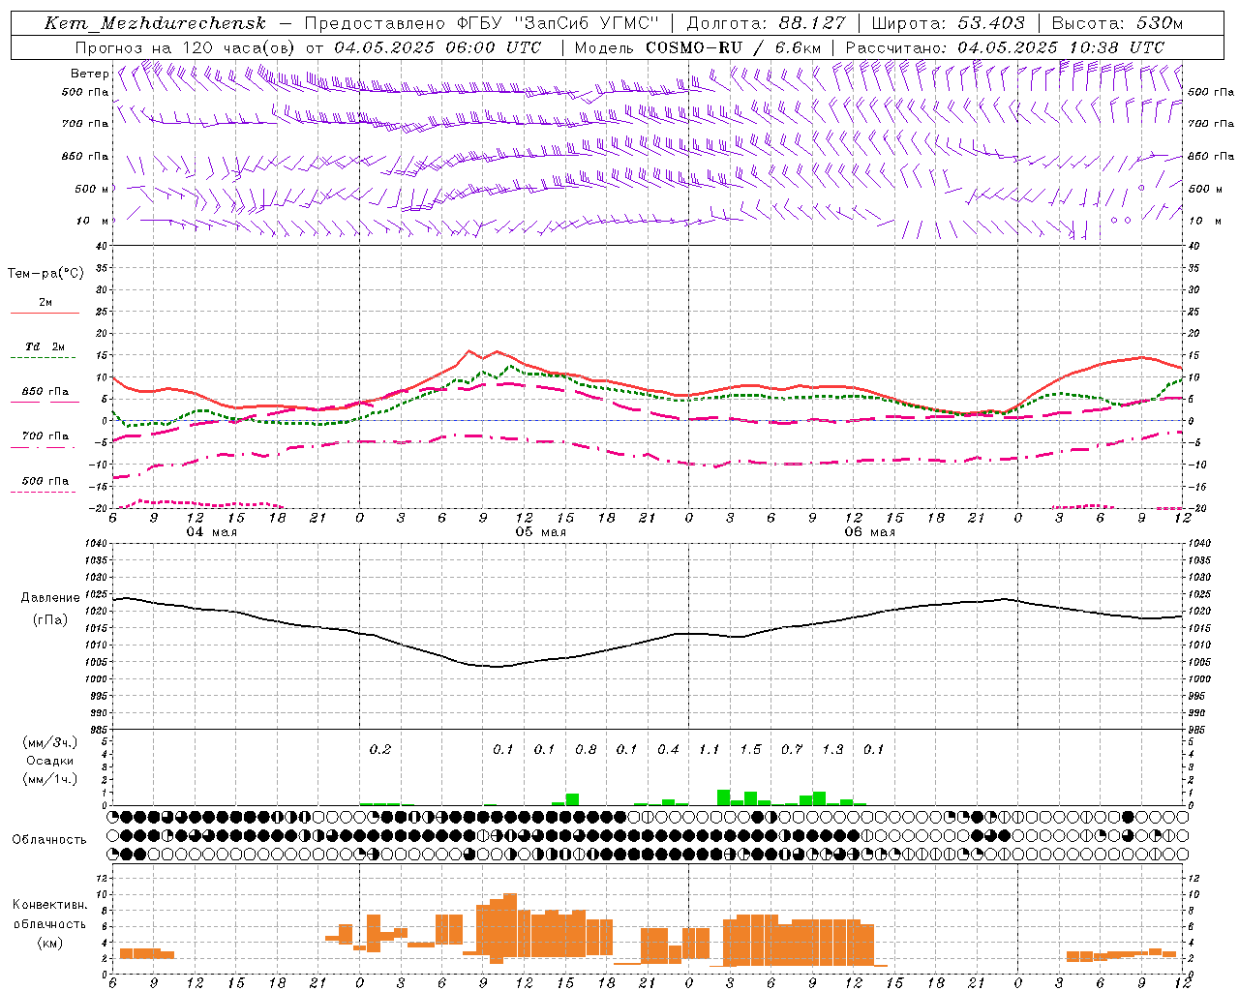Click the green dashed Td legend line
The width and height of the screenshot is (1239, 991).
coord(44,358)
